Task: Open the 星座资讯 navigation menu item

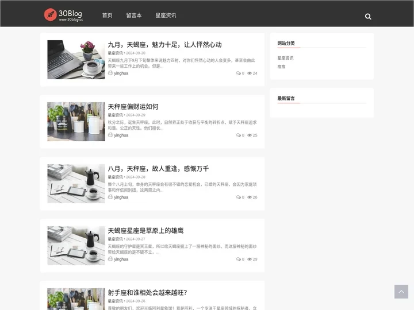Action: point(166,15)
